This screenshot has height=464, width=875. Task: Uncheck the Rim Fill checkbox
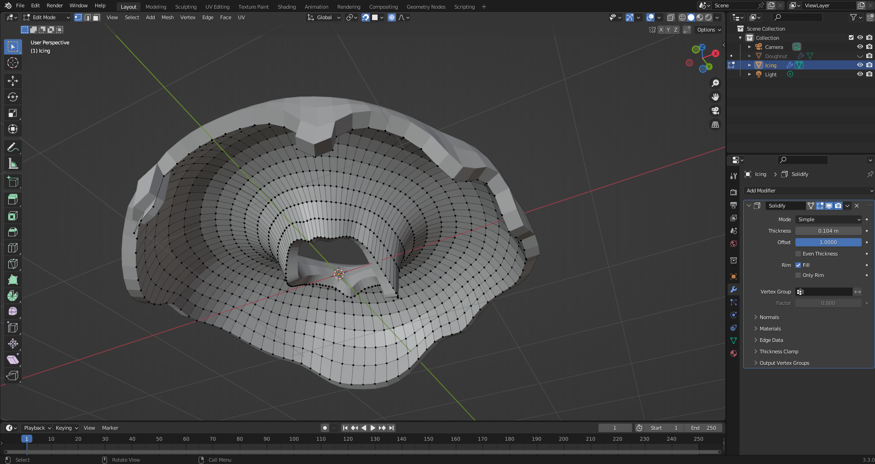[x=798, y=265]
